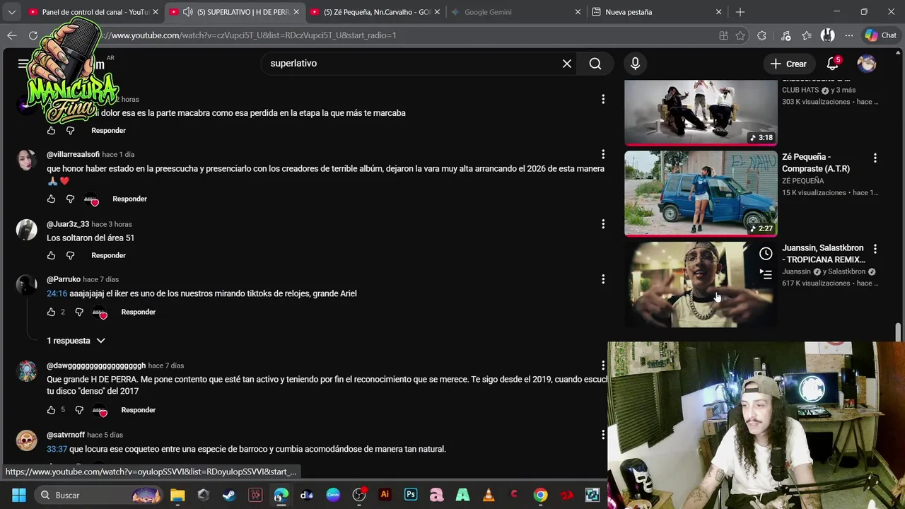The height and width of the screenshot is (509, 905).
Task: Open the Copilot Chat button
Action: [x=880, y=35]
